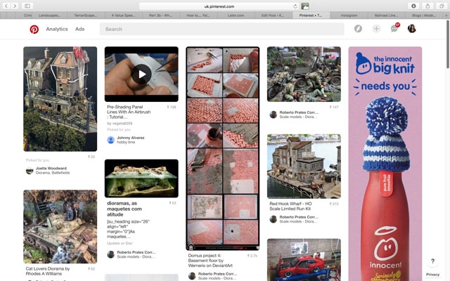
Task: Click avatar under dioramas maquetes pin
Action: [111, 254]
